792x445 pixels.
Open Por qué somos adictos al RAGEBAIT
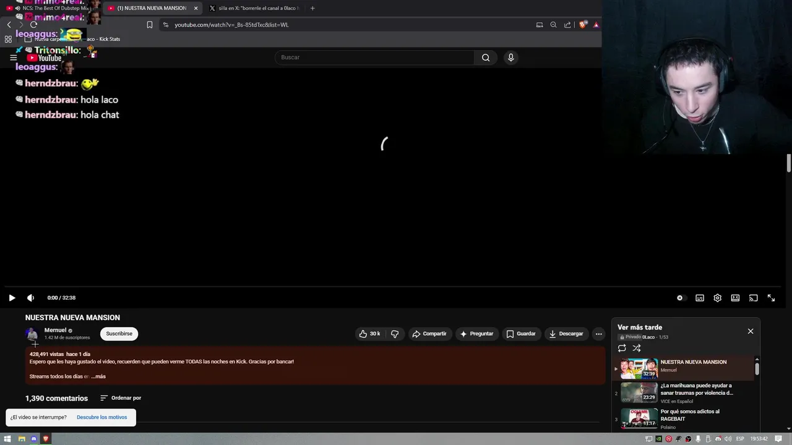click(683, 419)
